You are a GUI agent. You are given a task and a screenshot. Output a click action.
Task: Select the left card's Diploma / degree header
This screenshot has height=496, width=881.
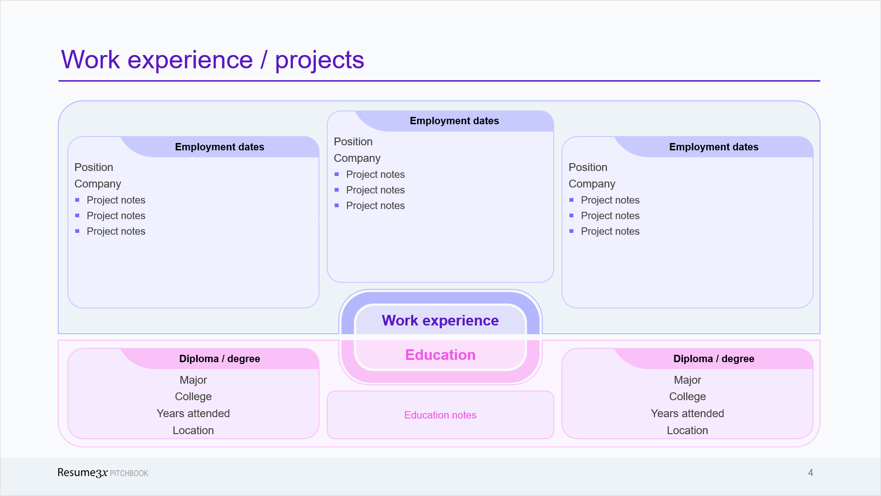pos(219,359)
